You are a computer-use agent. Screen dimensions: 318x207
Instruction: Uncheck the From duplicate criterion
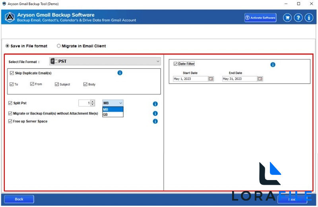(x=32, y=84)
